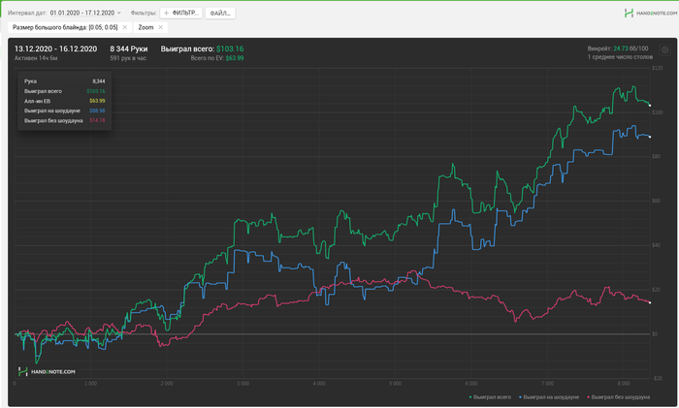
Task: Remove the big blind size filter
Action: pos(125,27)
